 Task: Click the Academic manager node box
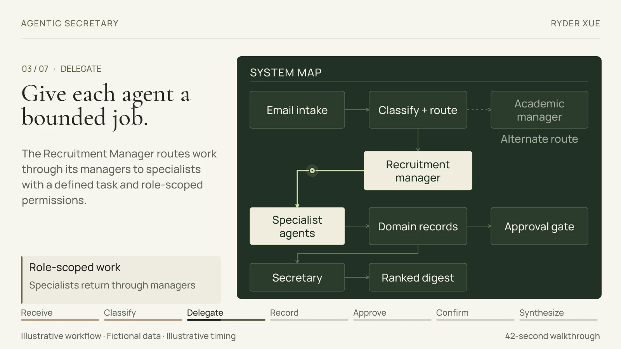(x=539, y=110)
